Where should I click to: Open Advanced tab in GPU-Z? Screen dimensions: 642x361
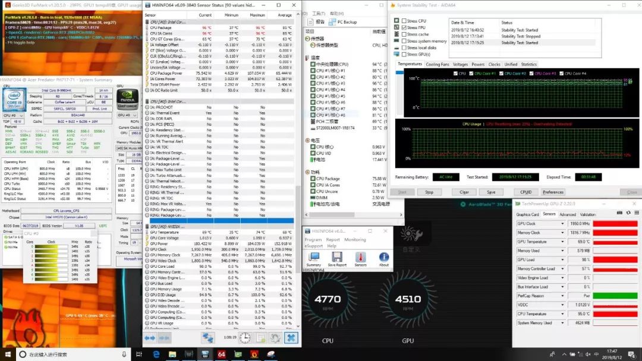point(568,214)
